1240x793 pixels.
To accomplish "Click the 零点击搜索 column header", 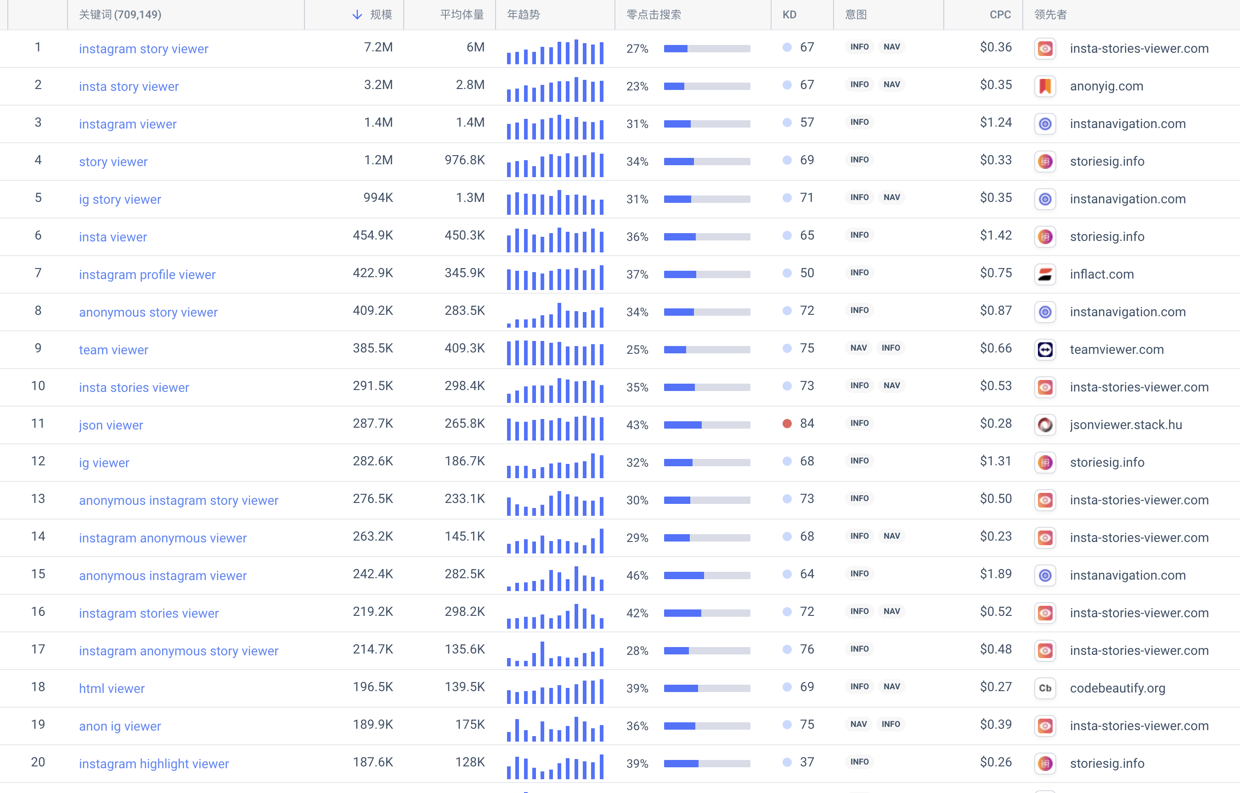I will (653, 14).
